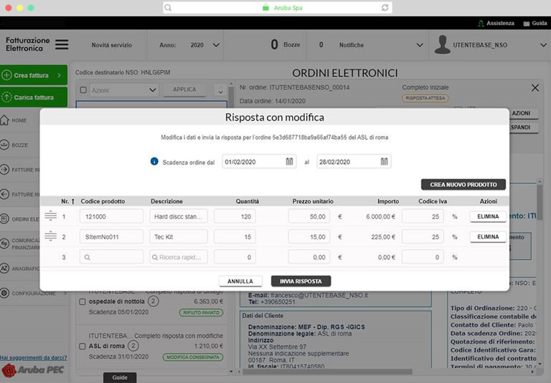Screen dimensions: 551x383
Task: Select the ASL di roma order checkbox
Action: tap(83, 346)
